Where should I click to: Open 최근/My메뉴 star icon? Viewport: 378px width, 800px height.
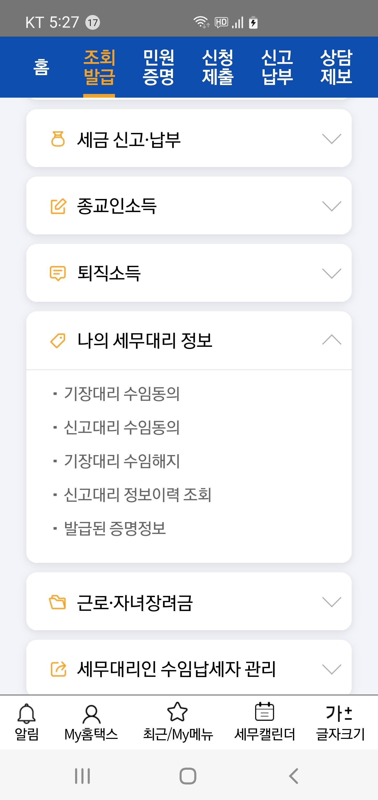[x=177, y=712]
